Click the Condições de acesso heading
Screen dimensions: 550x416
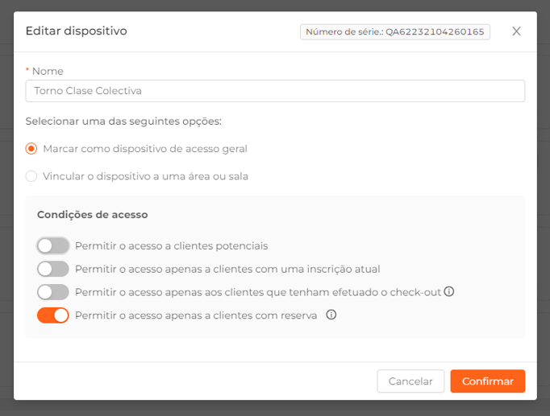pos(92,215)
